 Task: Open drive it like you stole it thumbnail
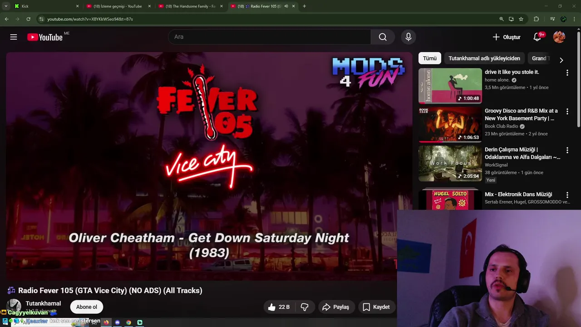(x=450, y=86)
